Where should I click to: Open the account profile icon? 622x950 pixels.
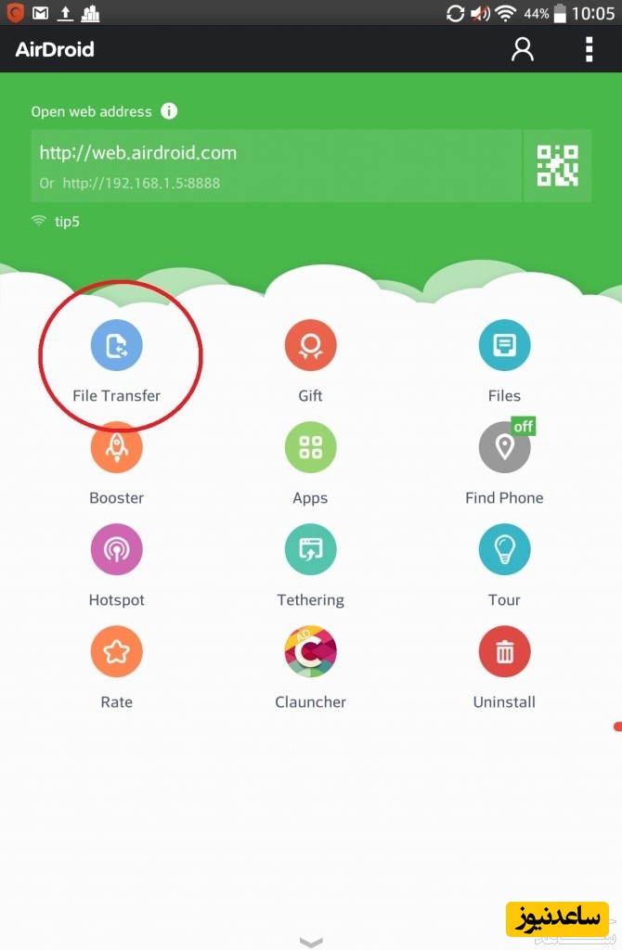[522, 49]
